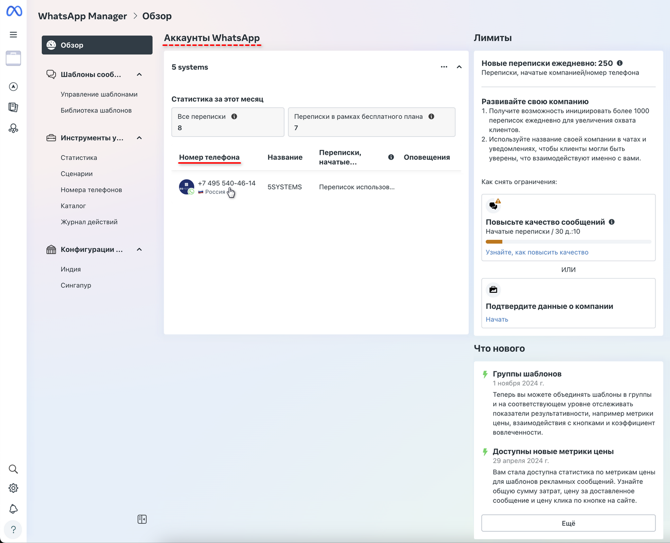Screen dimensions: 670x543
Task: Collapse the Шаблоны сообщений section
Action: click(139, 74)
